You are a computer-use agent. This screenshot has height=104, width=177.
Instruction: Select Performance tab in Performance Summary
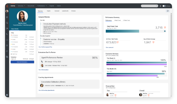point(109,21)
